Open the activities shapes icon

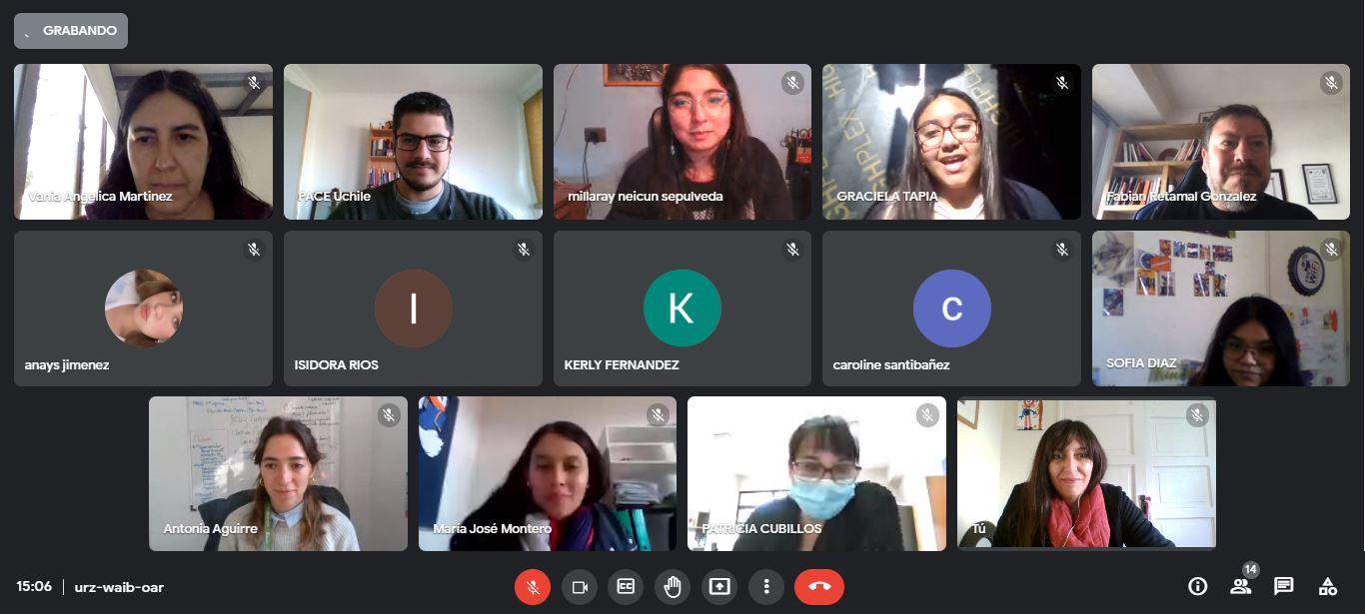point(1328,586)
